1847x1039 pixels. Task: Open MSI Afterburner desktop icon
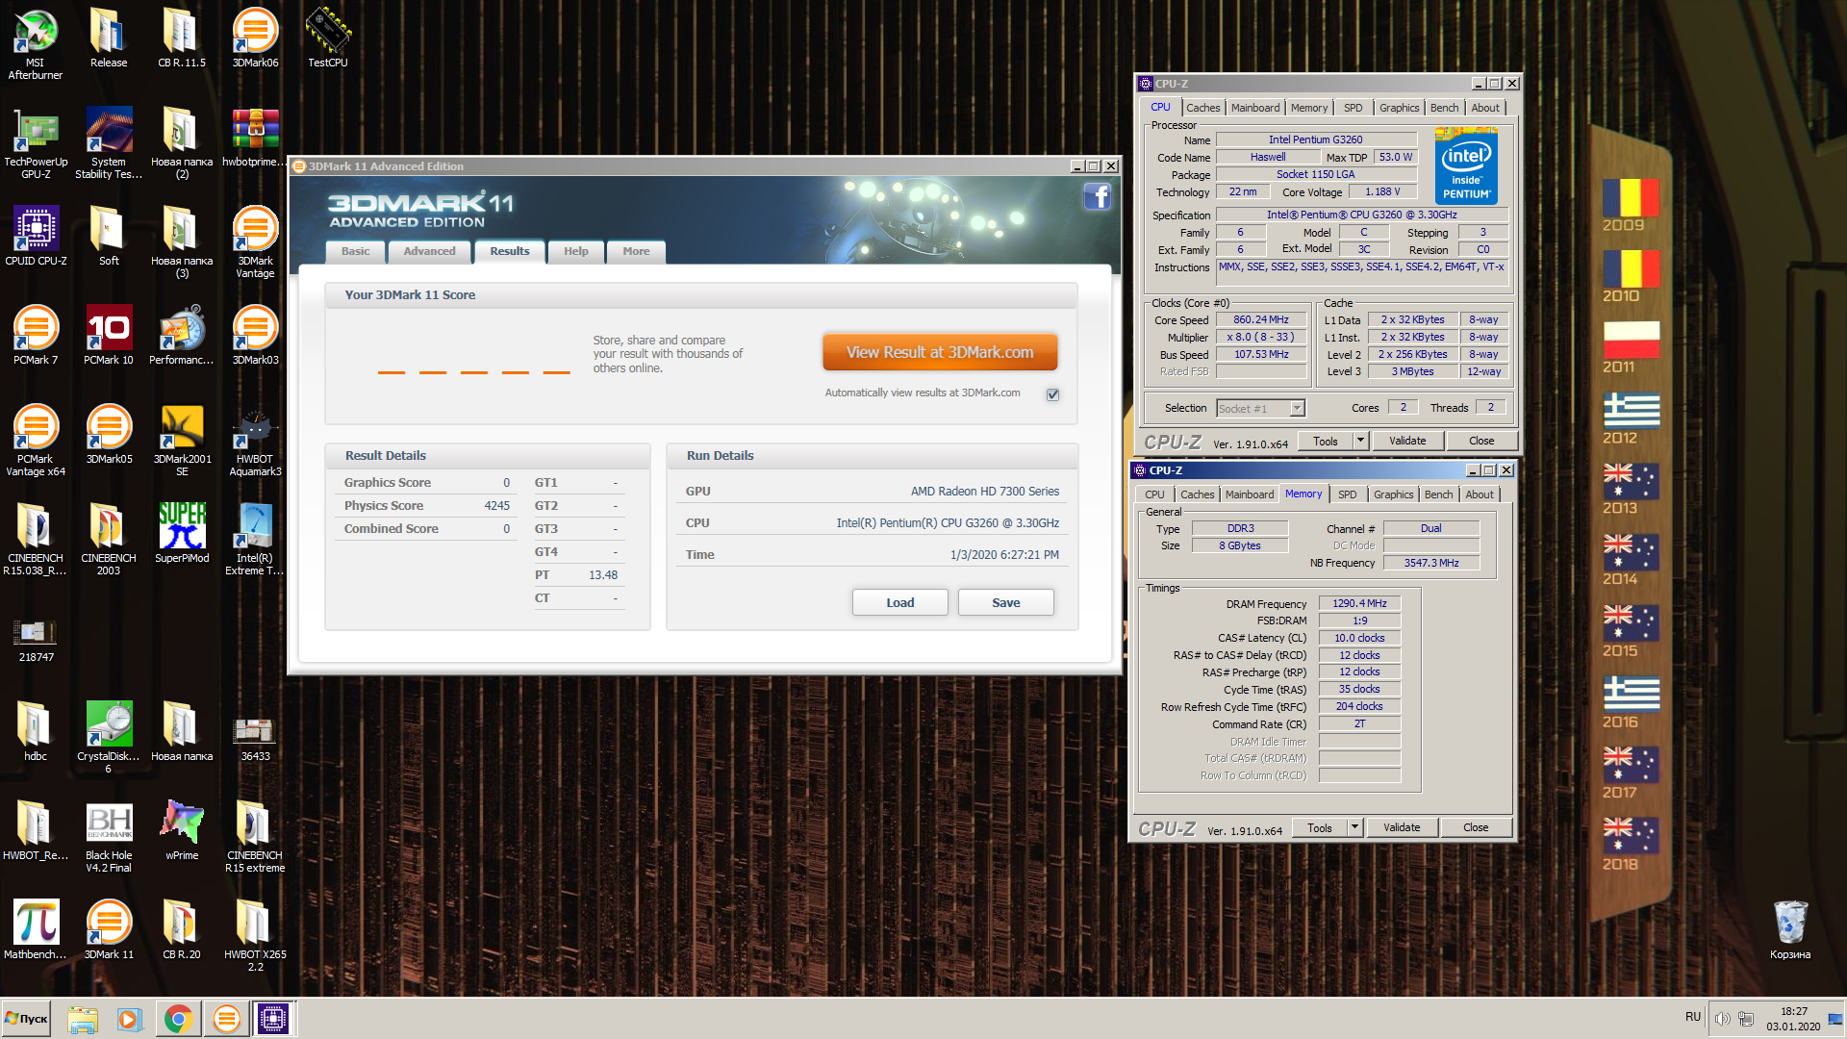click(36, 43)
